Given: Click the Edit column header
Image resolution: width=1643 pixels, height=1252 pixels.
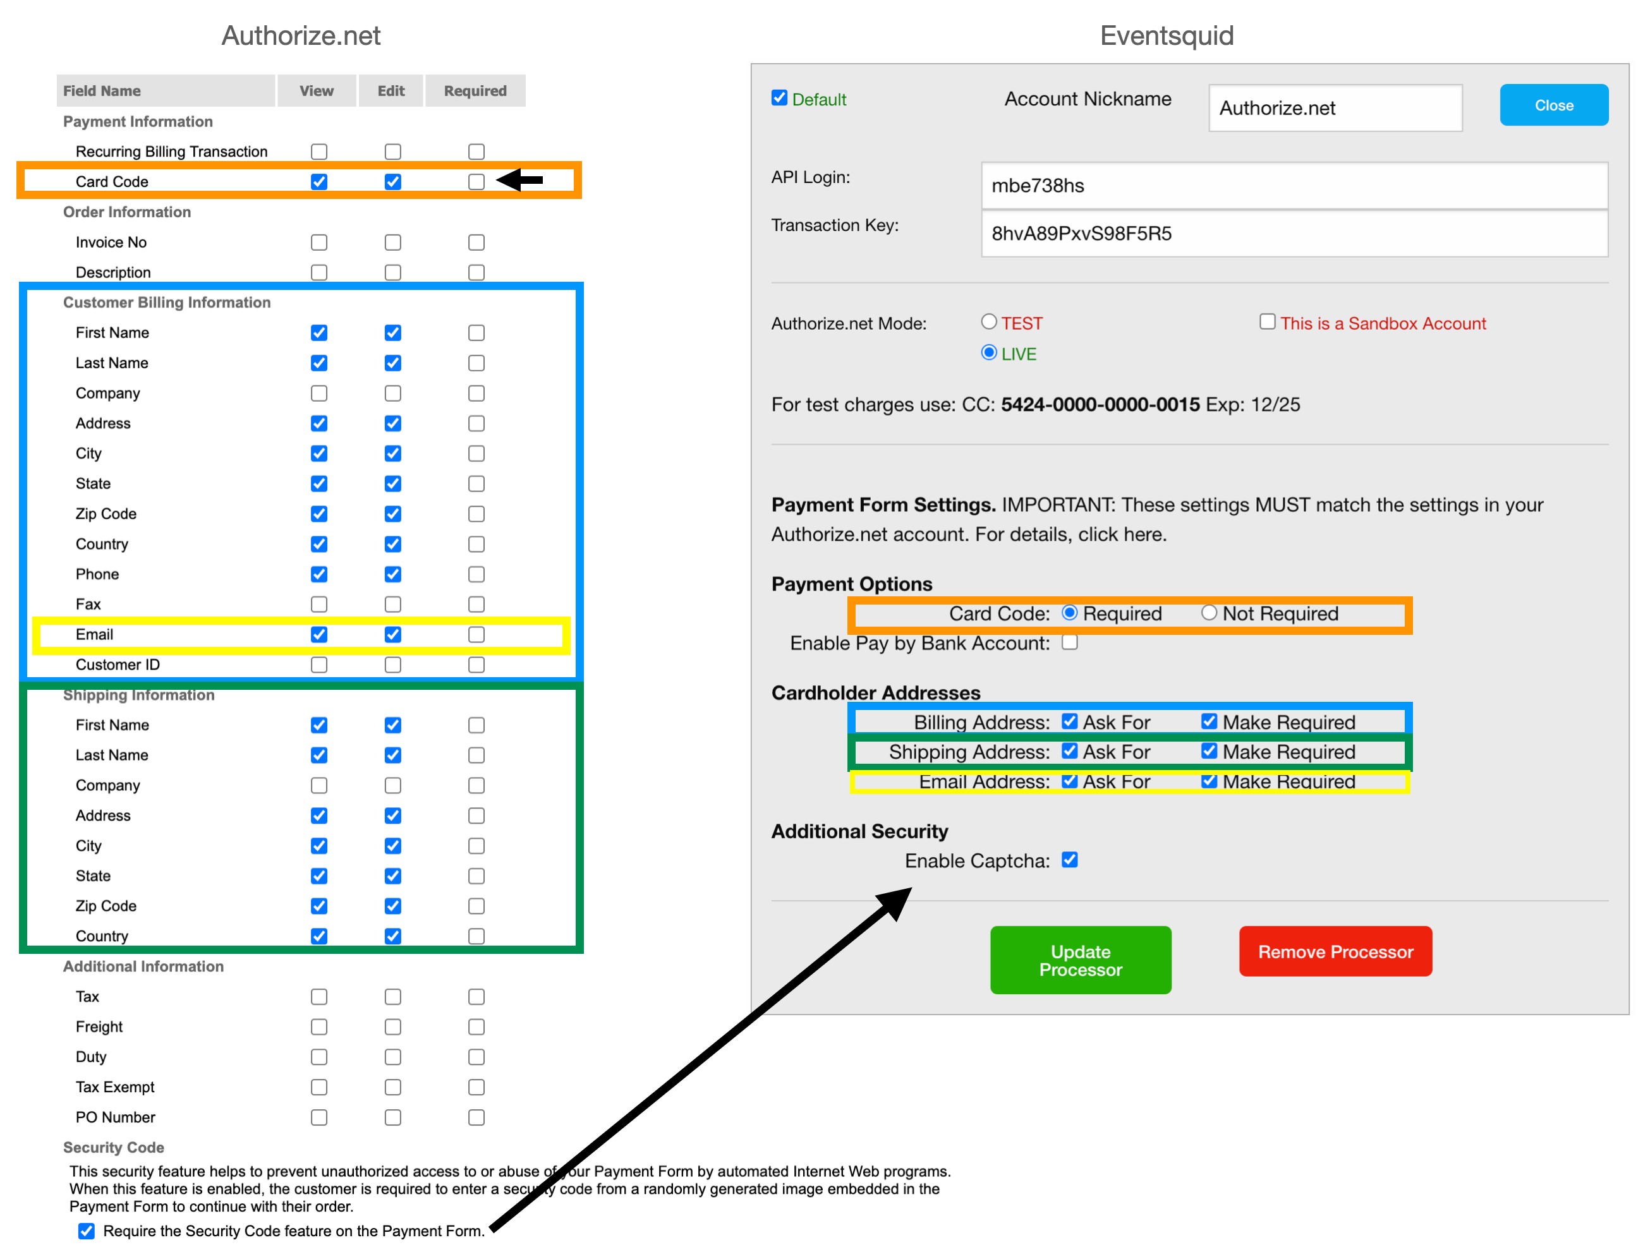Looking at the screenshot, I should click(x=391, y=91).
